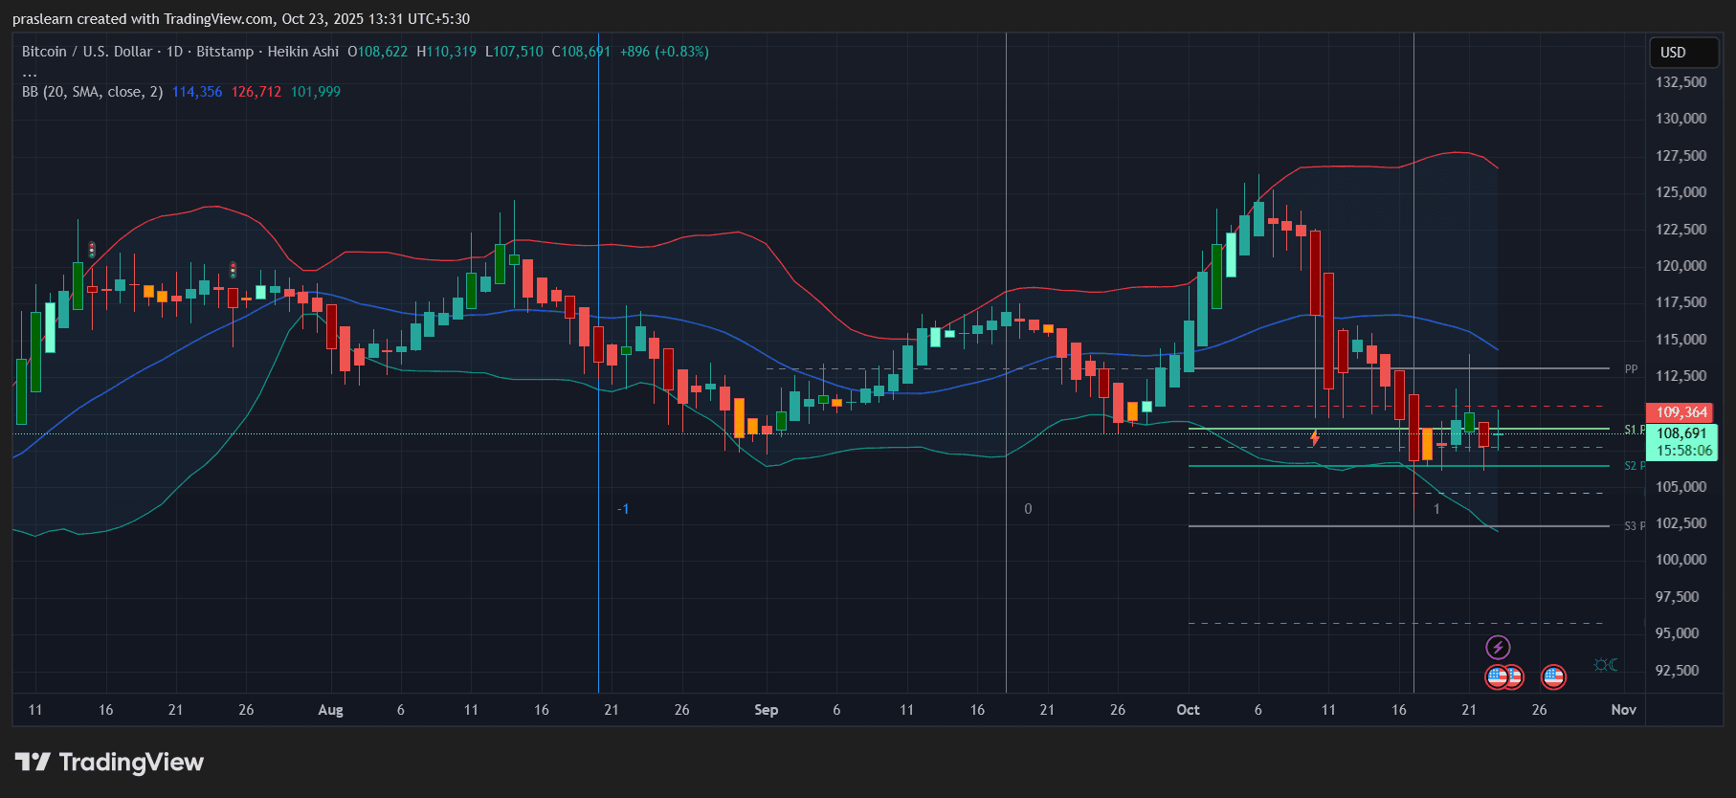
Task: Click the red 109,364 price label
Action: click(x=1681, y=412)
